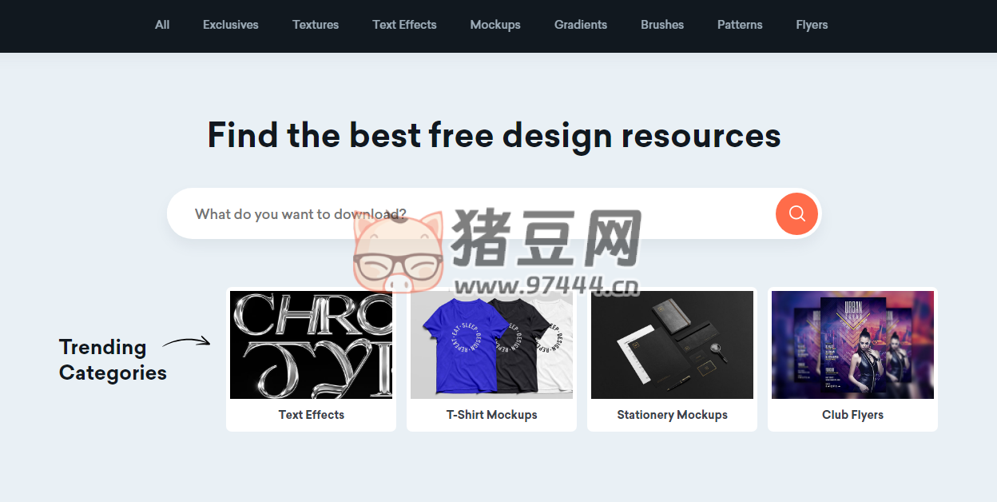
Task: Browse the Brushes category
Action: tap(662, 25)
